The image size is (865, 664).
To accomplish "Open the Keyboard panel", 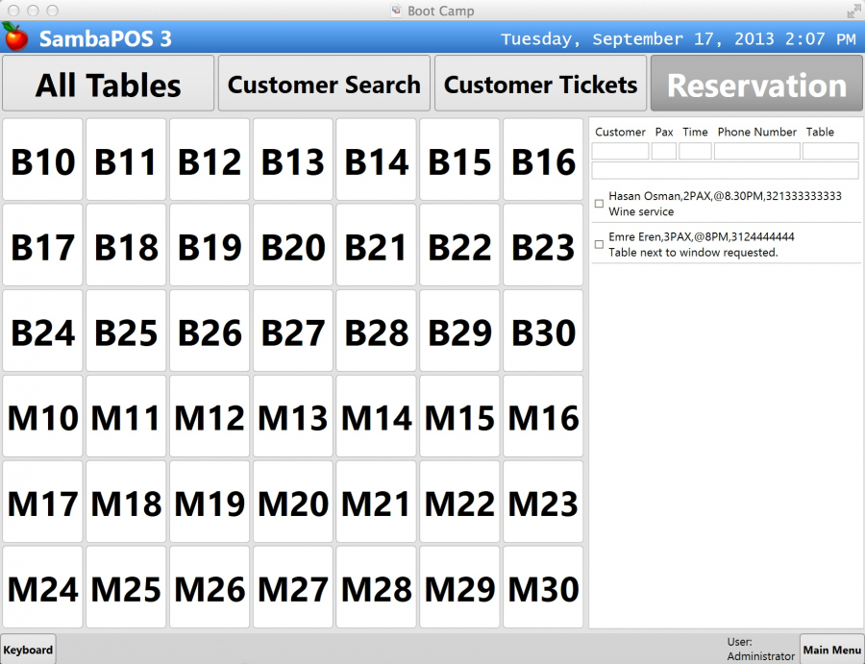I will (28, 650).
